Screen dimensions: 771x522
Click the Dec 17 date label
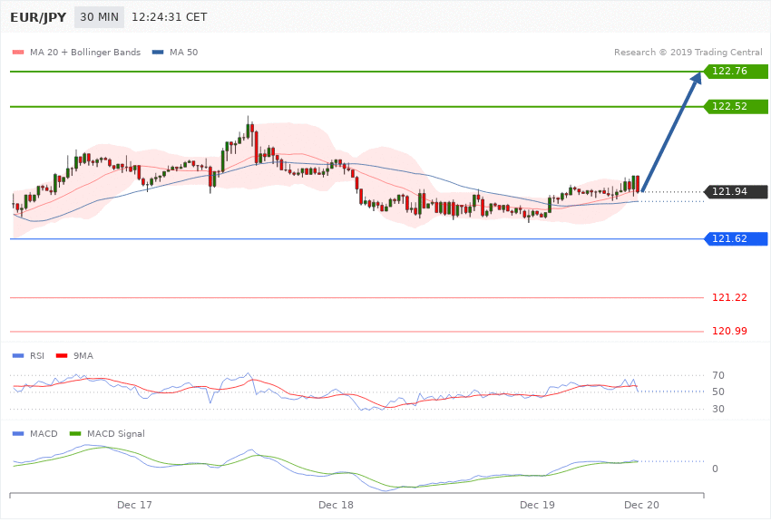click(134, 506)
